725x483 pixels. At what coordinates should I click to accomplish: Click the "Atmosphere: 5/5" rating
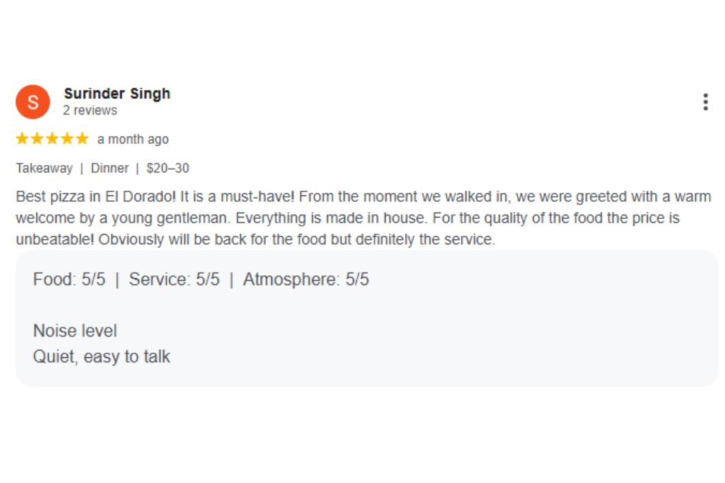point(306,279)
